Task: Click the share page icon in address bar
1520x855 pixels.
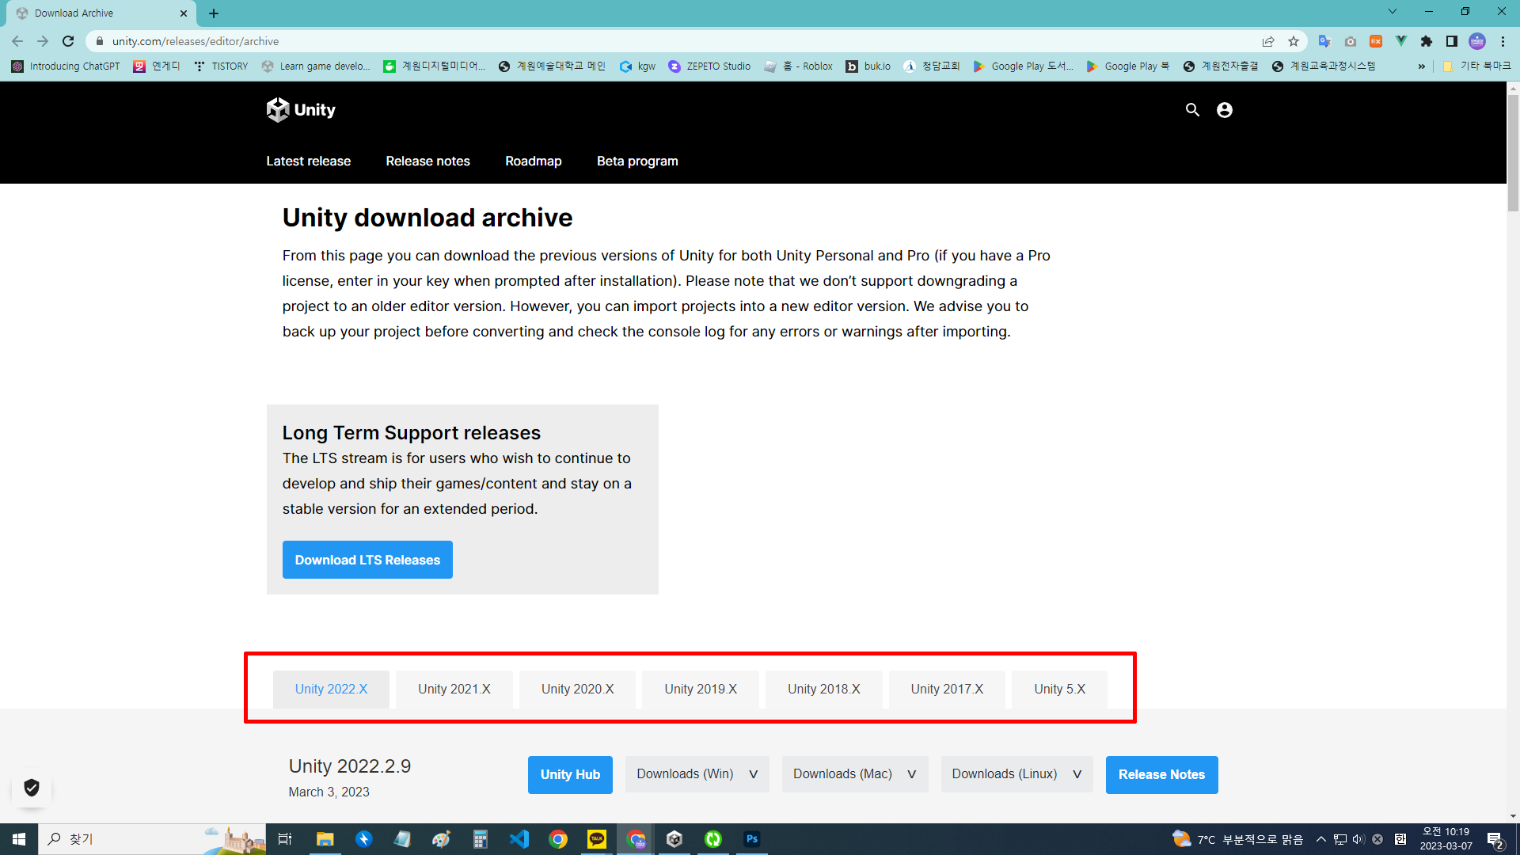Action: [x=1268, y=41]
